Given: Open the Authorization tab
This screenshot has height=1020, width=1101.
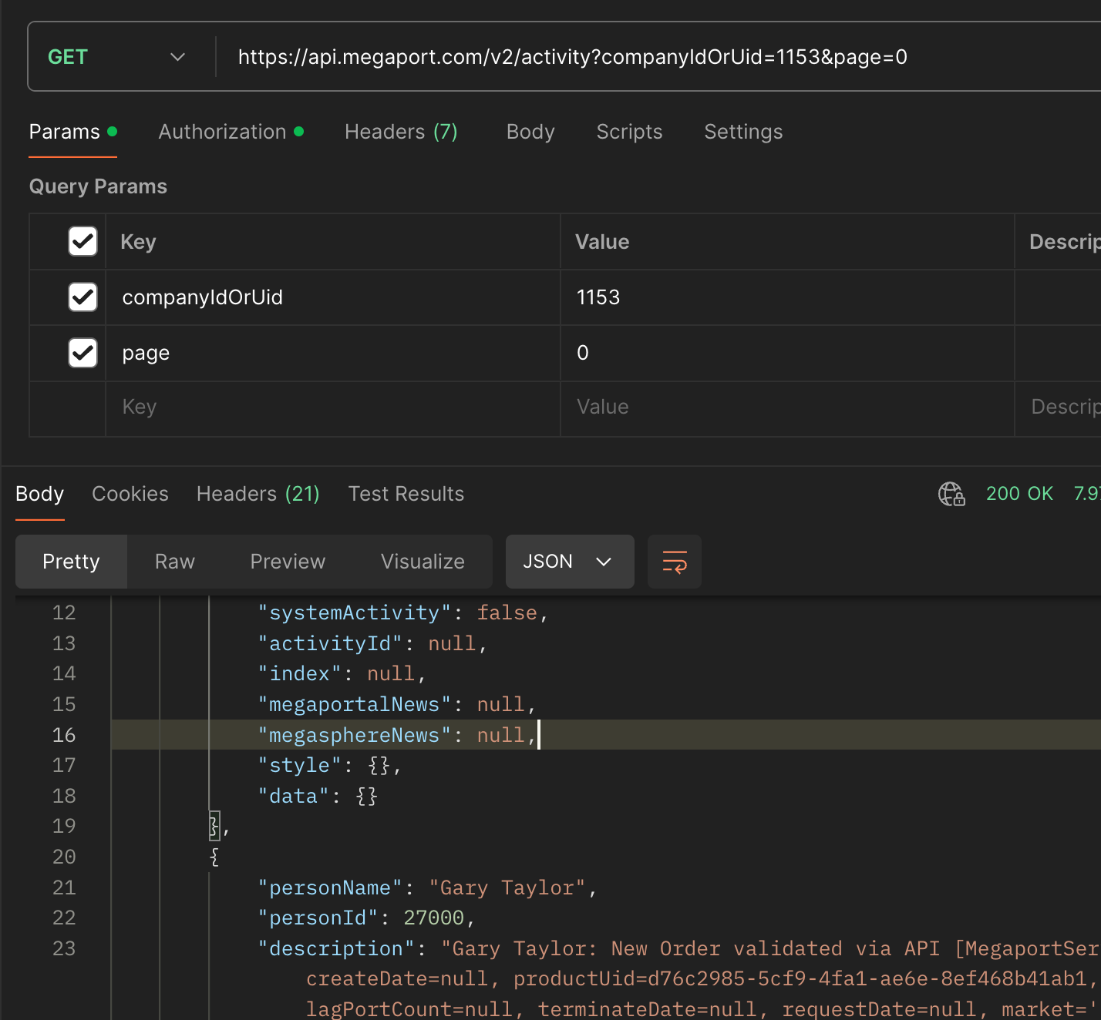Looking at the screenshot, I should point(231,132).
